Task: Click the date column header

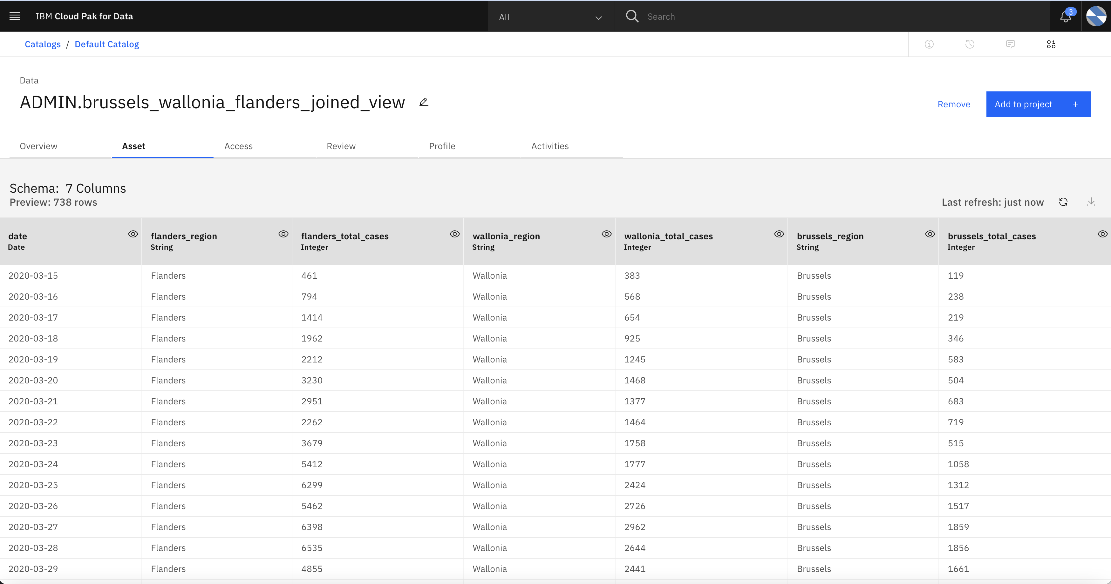Action: [71, 241]
